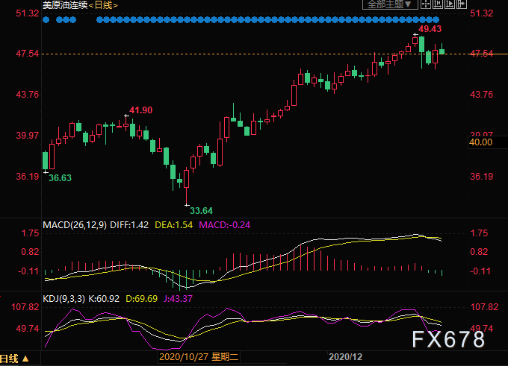This screenshot has height=366, width=508.
Task: Click the 49.43 high price marker
Action: click(x=430, y=28)
